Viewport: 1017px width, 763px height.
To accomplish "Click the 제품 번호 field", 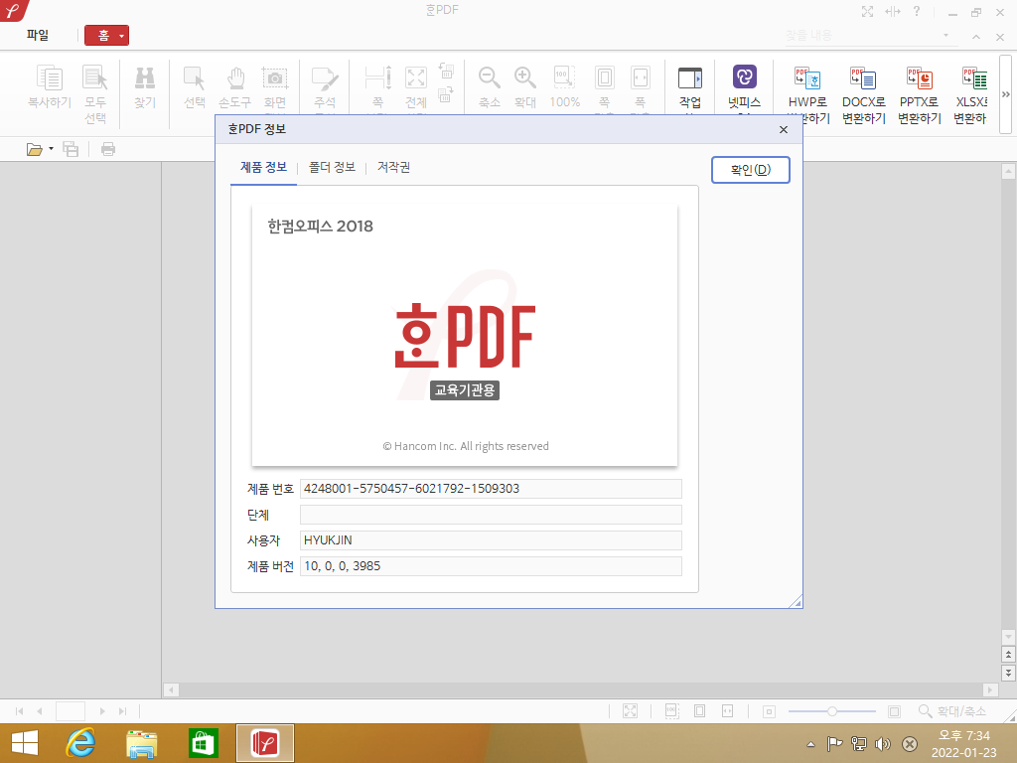I will coord(491,489).
